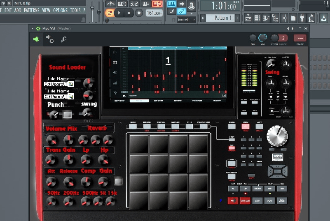Open the Browser tree view icon

coord(275,18)
